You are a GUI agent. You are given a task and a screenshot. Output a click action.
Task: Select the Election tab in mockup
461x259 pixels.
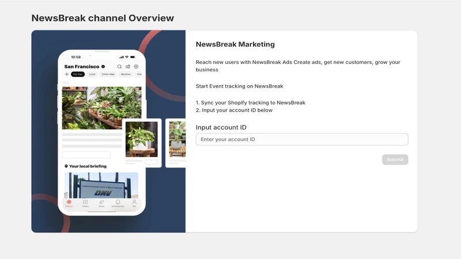click(x=126, y=74)
